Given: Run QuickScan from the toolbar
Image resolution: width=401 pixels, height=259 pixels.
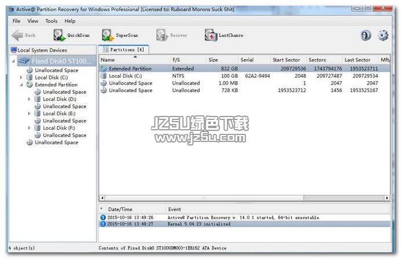Looking at the screenshot, I should click(x=71, y=35).
